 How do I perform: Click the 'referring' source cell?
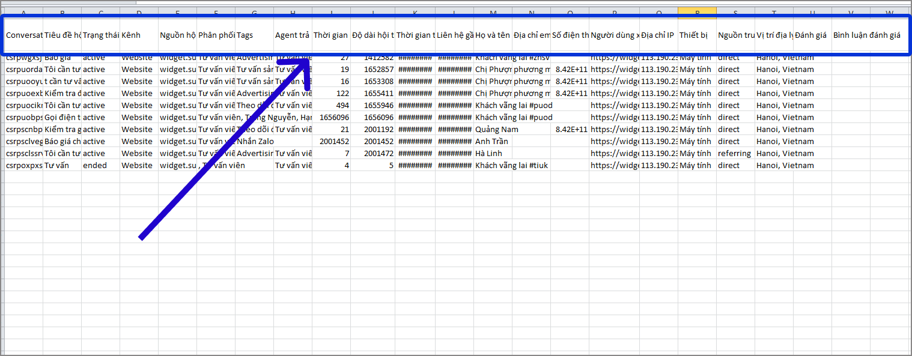[x=734, y=154]
